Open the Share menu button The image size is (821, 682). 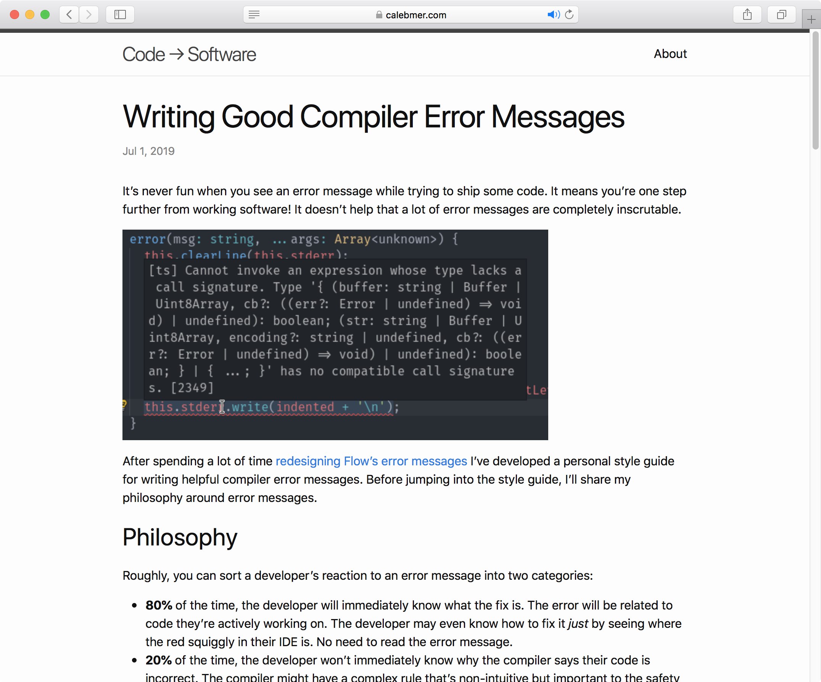pyautogui.click(x=747, y=14)
